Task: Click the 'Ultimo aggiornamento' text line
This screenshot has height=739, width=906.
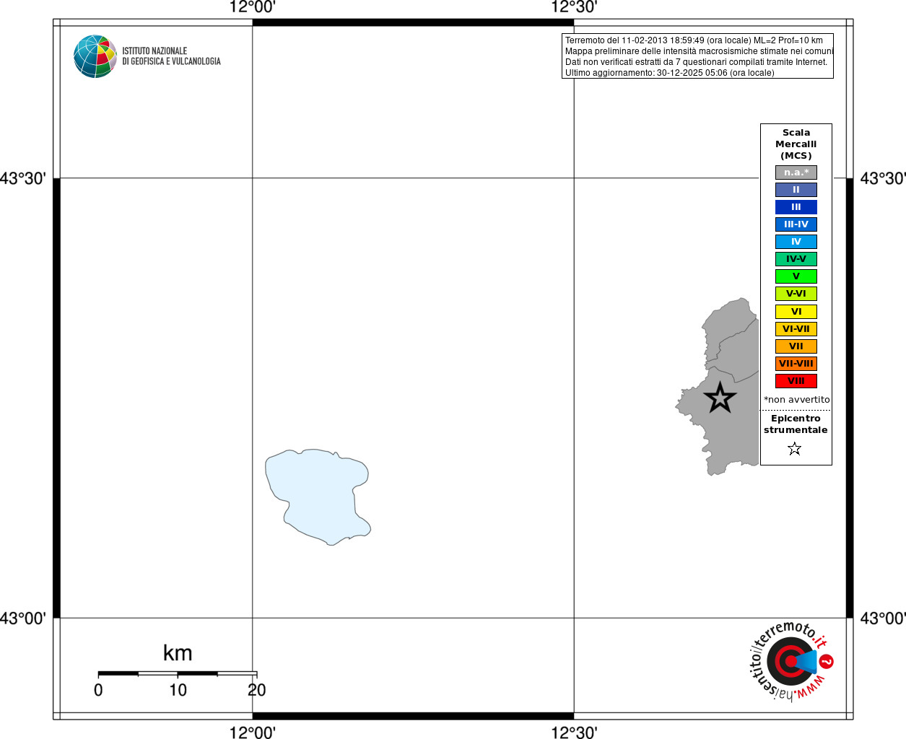Action: tap(669, 73)
